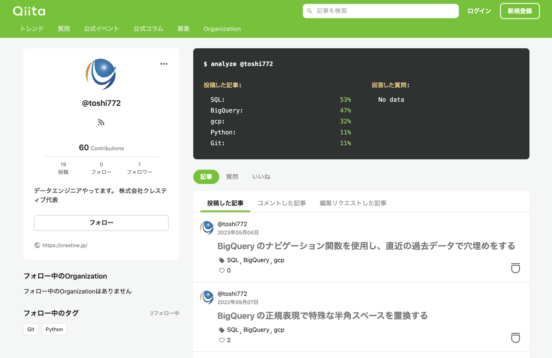Switch to the 質問 profile tab
The height and width of the screenshot is (358, 552).
pyautogui.click(x=232, y=177)
